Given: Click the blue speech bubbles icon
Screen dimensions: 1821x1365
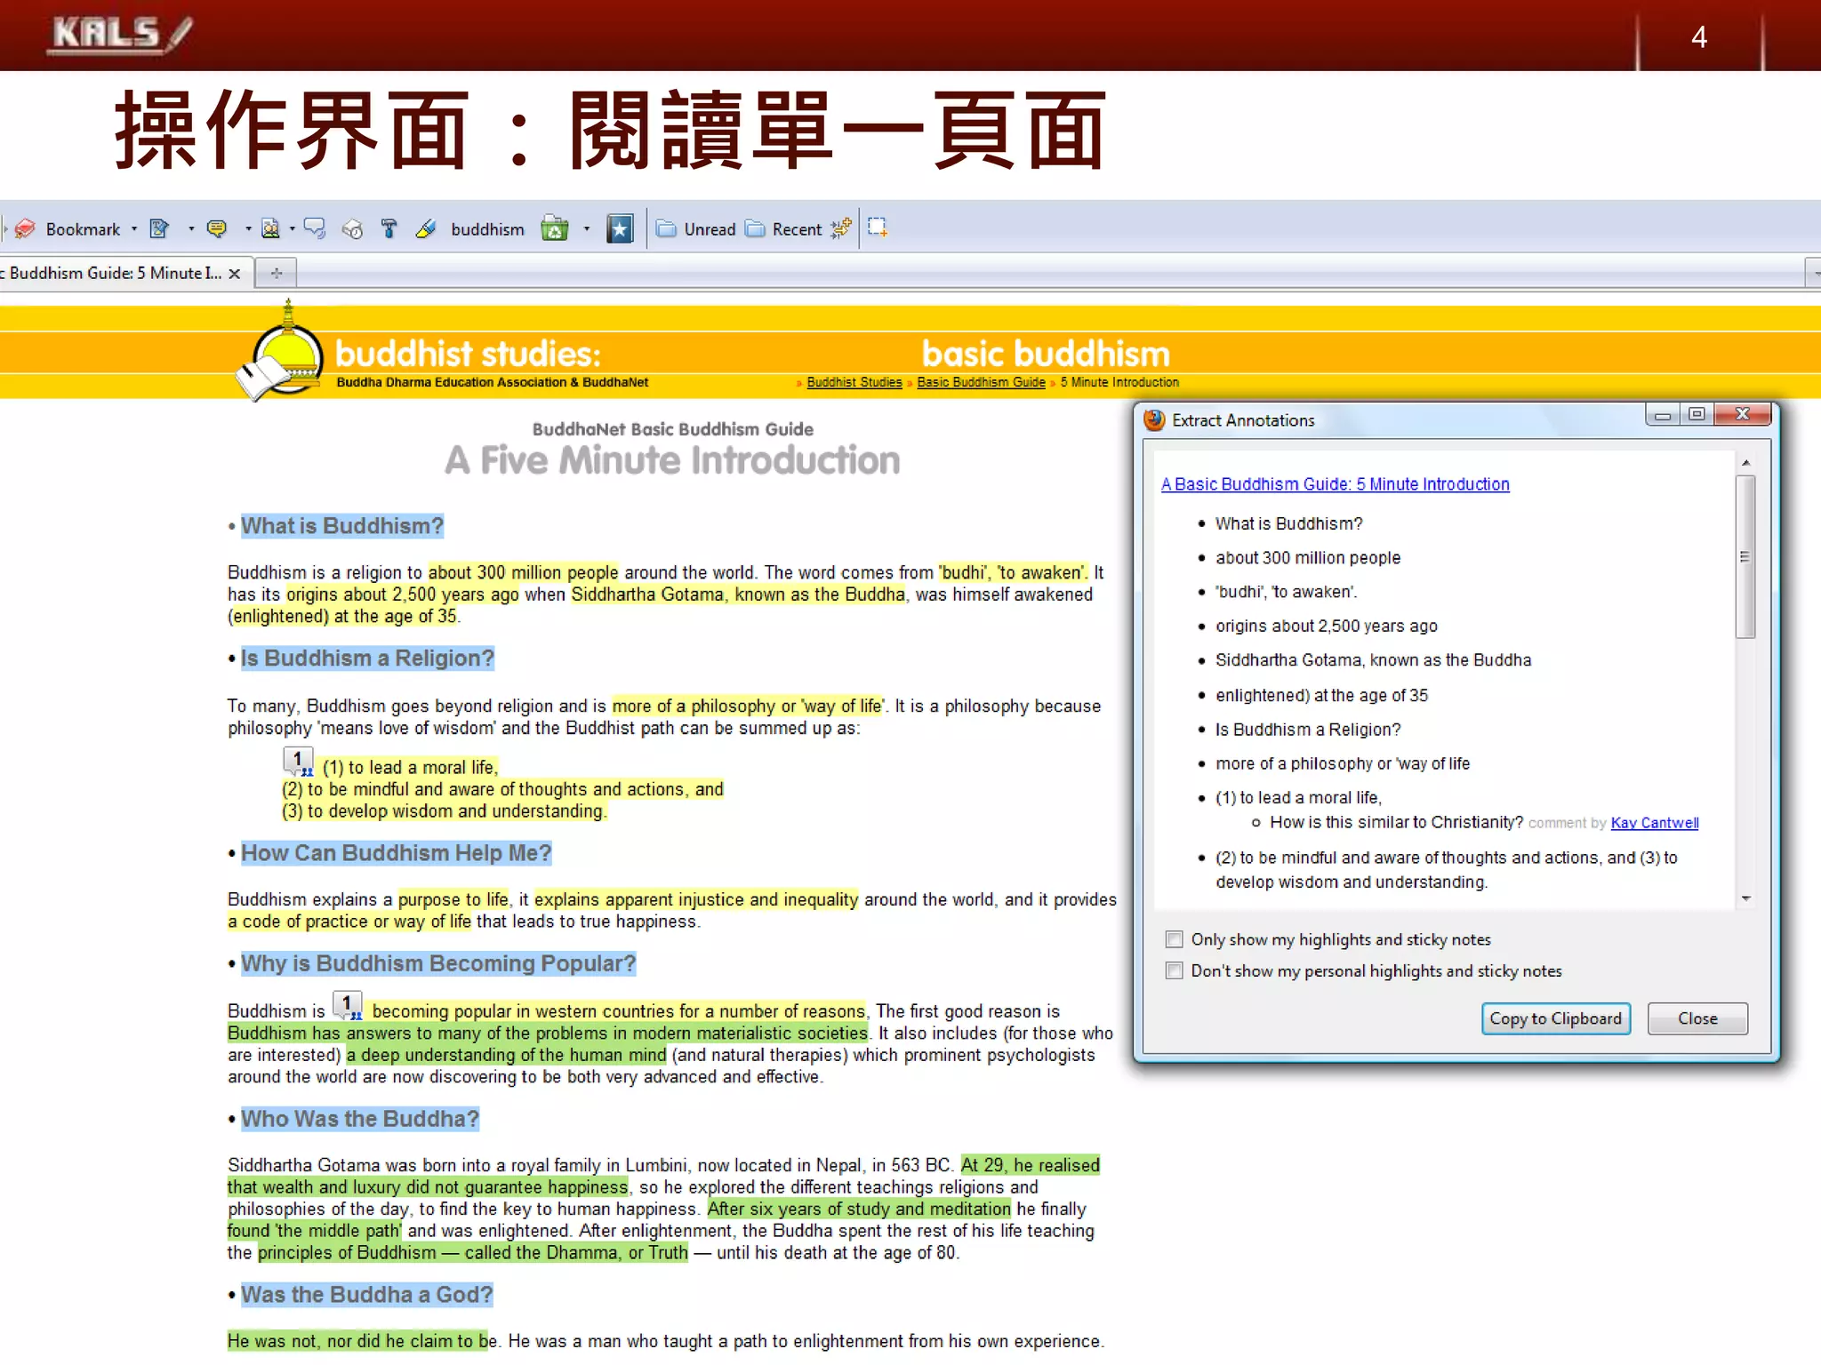Looking at the screenshot, I should 314,229.
